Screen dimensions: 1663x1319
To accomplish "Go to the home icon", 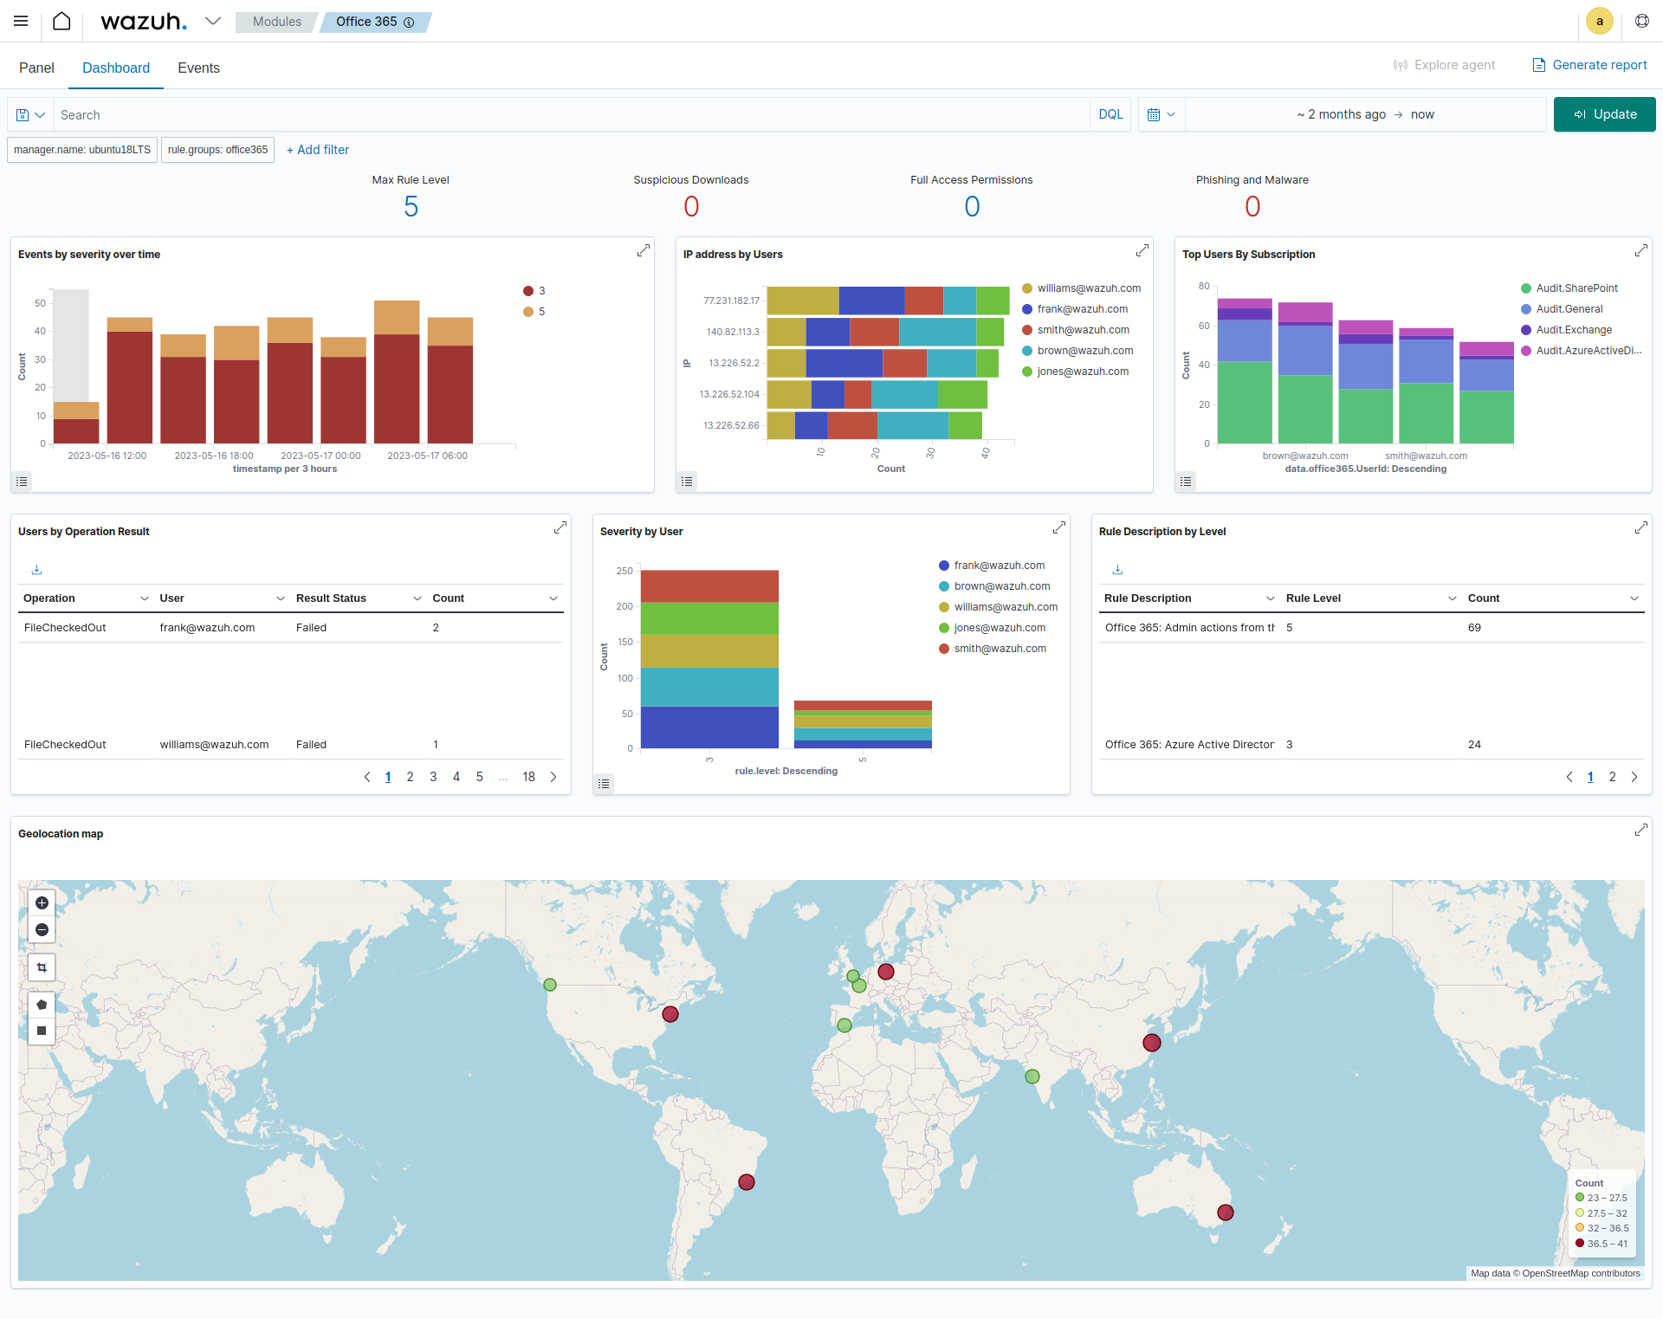I will click(61, 21).
